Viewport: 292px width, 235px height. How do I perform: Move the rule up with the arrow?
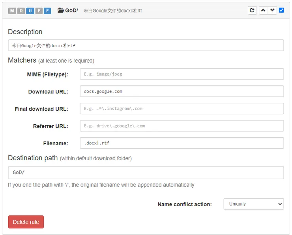click(263, 10)
